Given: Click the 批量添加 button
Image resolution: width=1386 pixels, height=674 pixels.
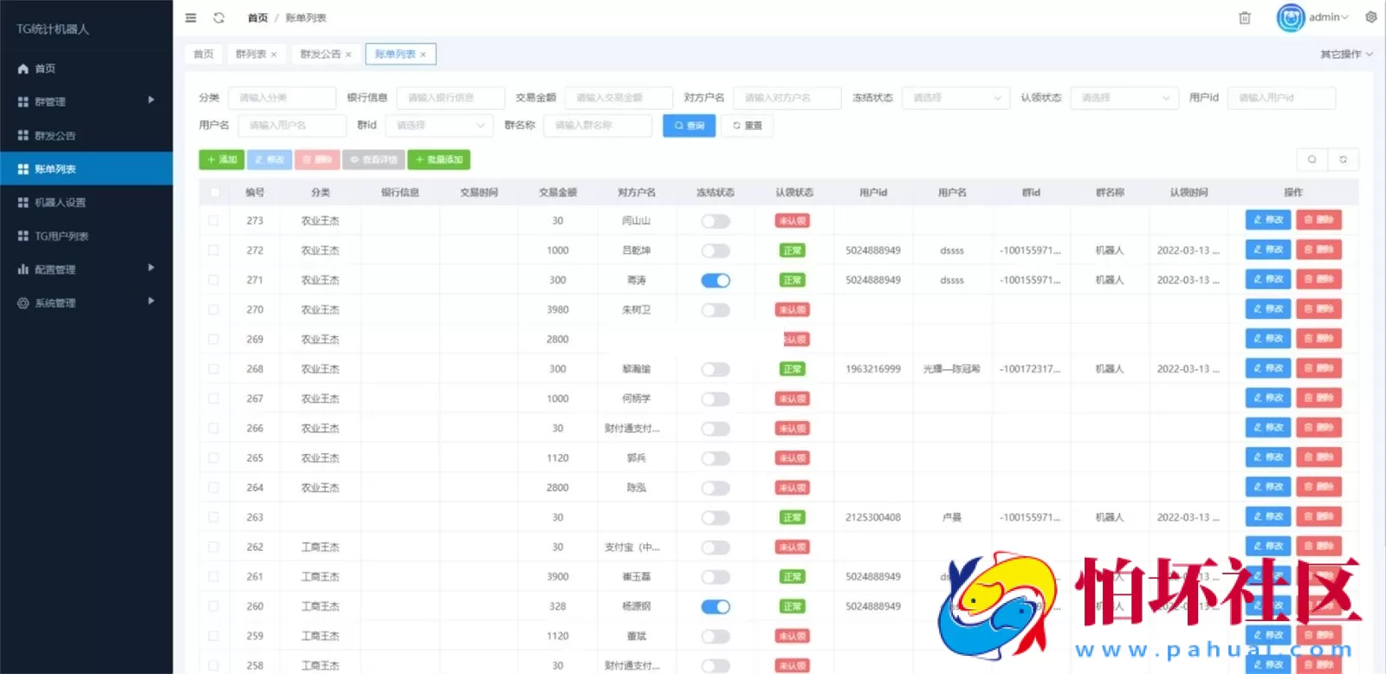Looking at the screenshot, I should pos(439,159).
